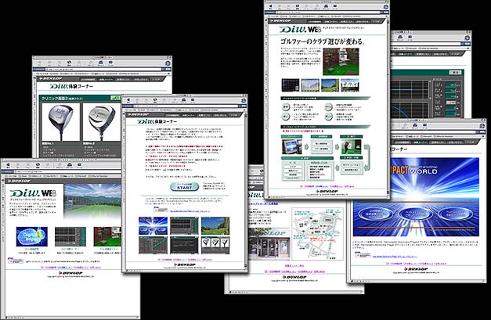The width and height of the screenshot is (491, 320).
Task: Click the Refresh icon in the Diw.WEB home window
Action: click(x=38, y=165)
